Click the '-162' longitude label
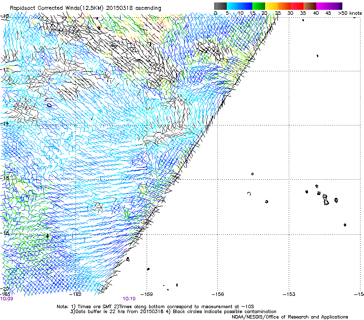Image resolution: width=364 pixels, height=320 pixels. pyautogui.click(x=76, y=294)
